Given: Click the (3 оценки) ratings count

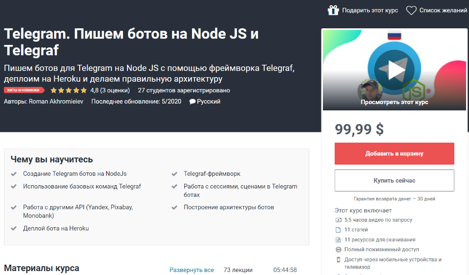Looking at the screenshot, I should tap(115, 90).
